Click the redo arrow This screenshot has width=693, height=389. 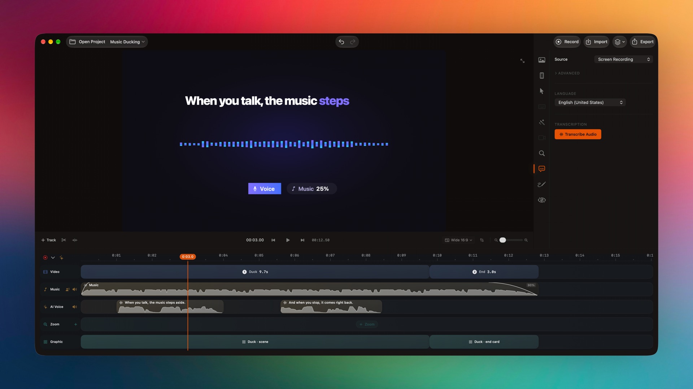353,42
